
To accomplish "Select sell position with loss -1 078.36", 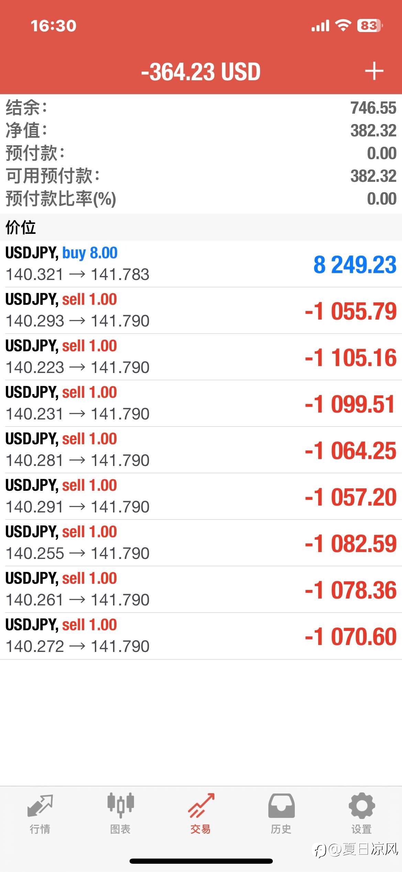I will coord(201,589).
